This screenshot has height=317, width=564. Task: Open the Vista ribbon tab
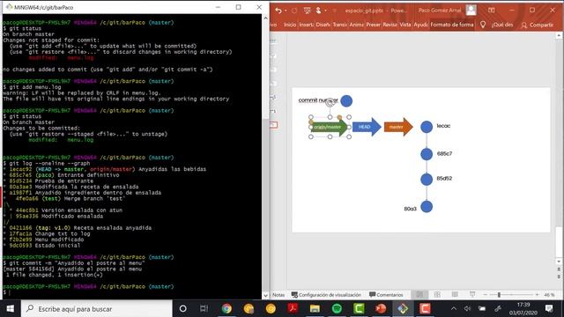coord(405,25)
